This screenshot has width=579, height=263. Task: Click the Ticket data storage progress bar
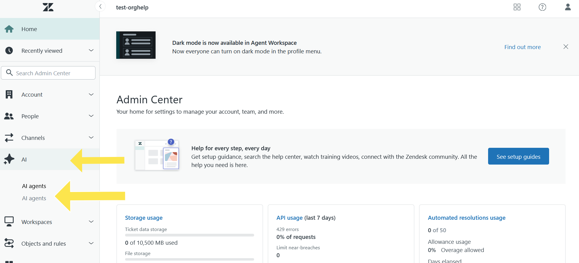189,235
